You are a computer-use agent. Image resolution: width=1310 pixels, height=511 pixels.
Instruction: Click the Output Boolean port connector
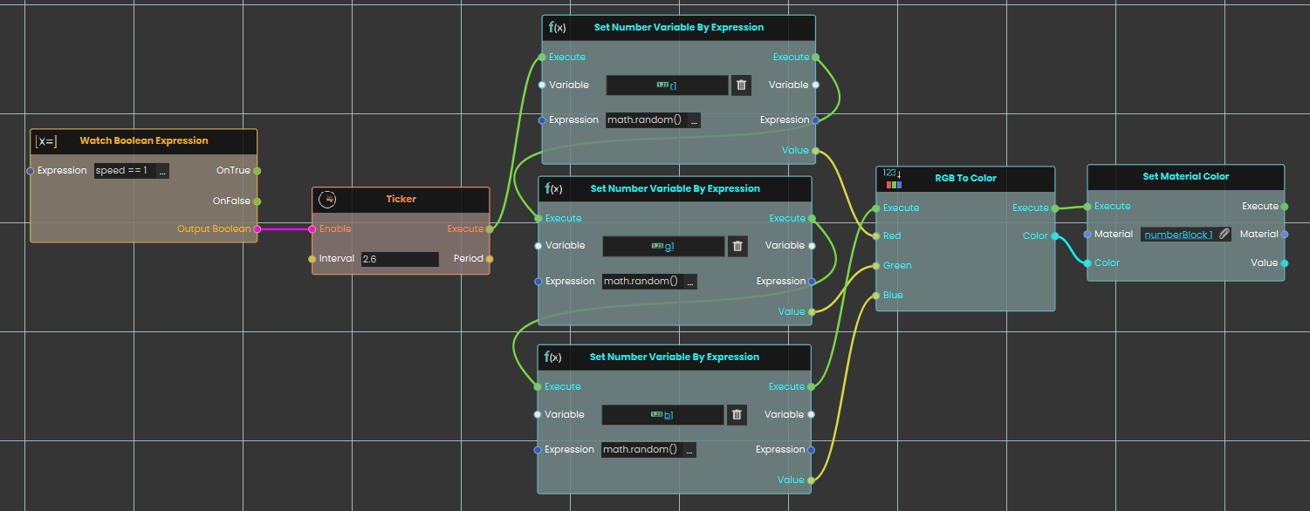click(257, 229)
